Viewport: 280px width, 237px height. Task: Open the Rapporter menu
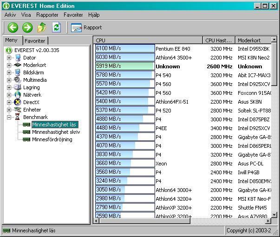pos(47,15)
